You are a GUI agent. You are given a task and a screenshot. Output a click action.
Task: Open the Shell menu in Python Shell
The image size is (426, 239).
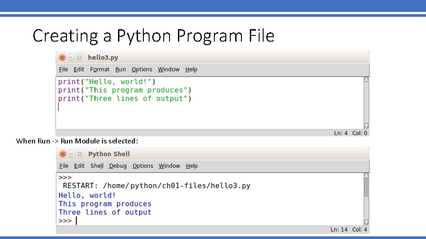tap(97, 166)
